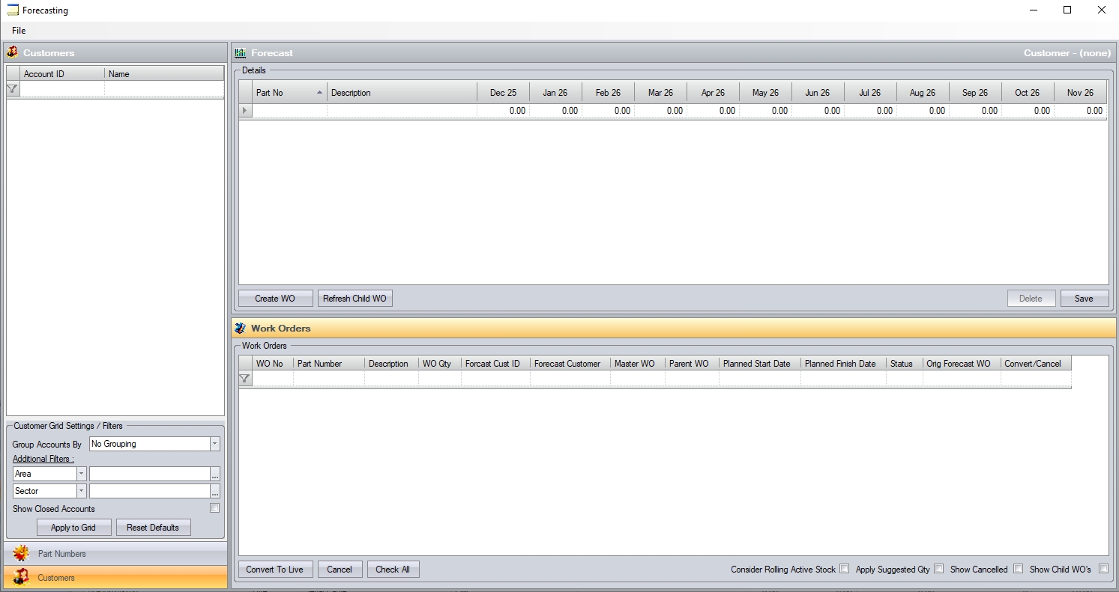Click the empty Part No cell in the Details row
The height and width of the screenshot is (592, 1119).
[x=289, y=111]
